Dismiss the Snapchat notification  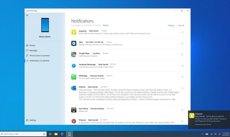point(182,32)
